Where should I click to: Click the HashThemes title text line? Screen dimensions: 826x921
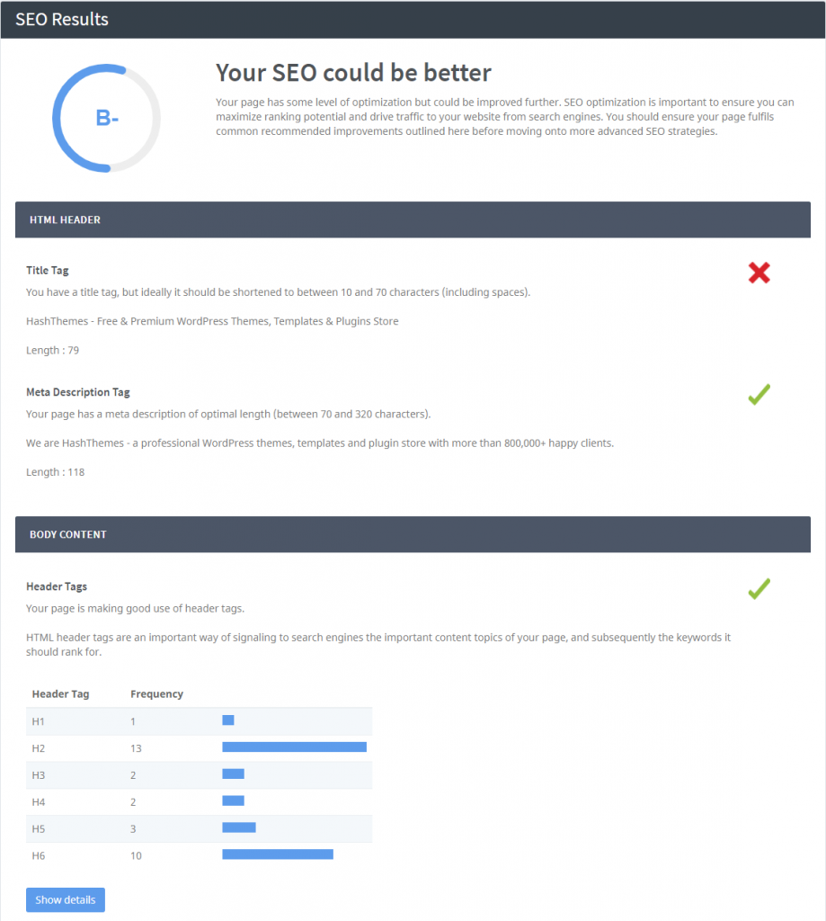[212, 321]
